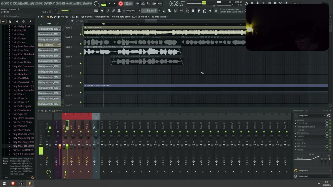
Task: Mute Track 7 using its green dot
Action: [80, 92]
